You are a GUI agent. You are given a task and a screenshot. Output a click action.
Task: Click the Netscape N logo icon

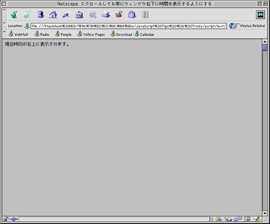(260, 15)
